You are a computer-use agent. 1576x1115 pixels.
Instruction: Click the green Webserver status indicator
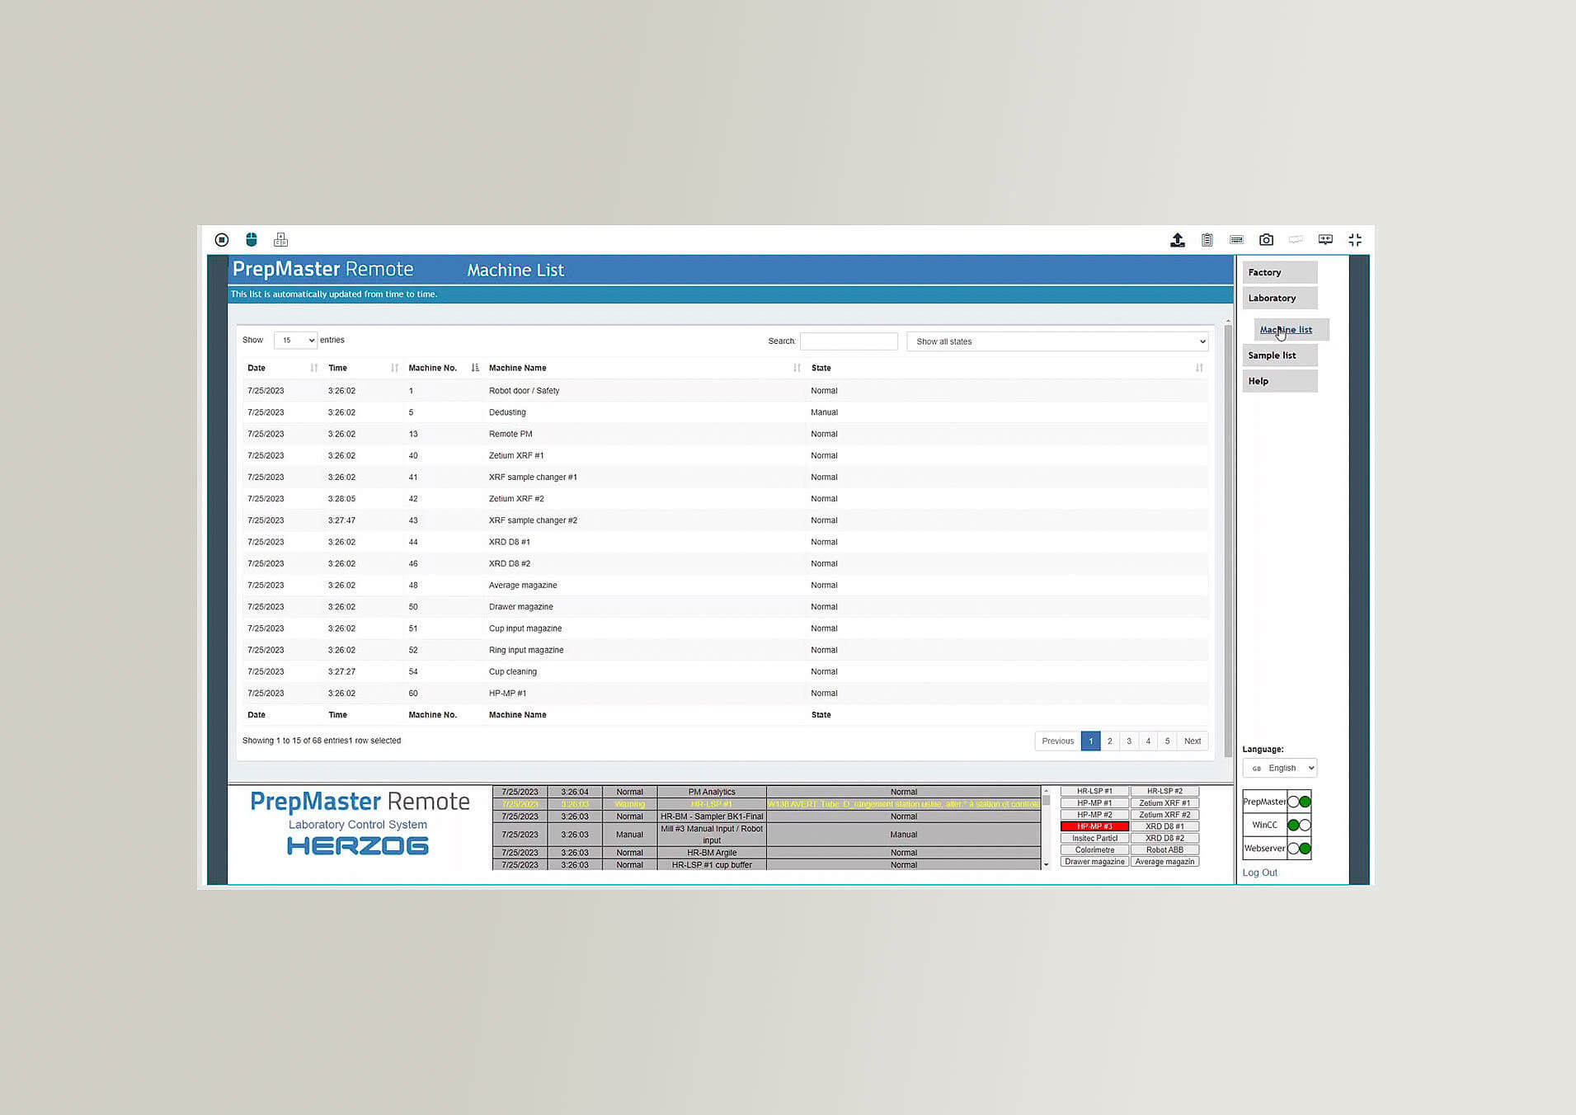[1305, 849]
